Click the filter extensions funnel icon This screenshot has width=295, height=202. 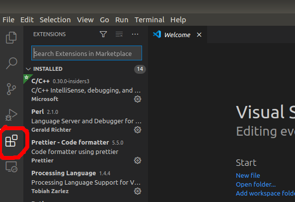103,34
